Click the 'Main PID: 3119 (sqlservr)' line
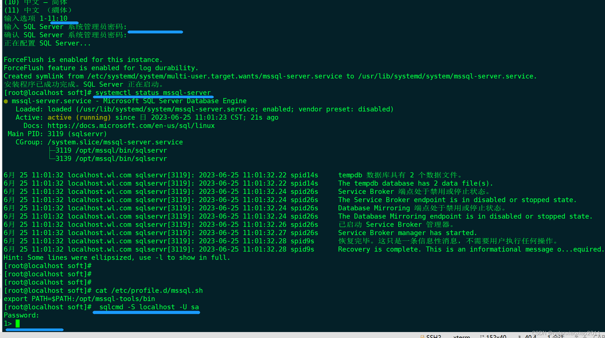 (x=57, y=134)
